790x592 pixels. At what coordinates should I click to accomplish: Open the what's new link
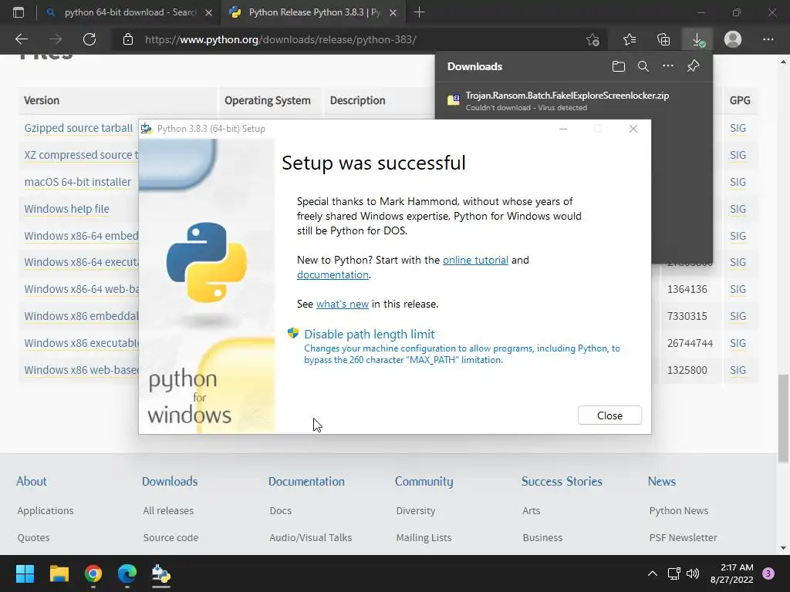point(342,304)
